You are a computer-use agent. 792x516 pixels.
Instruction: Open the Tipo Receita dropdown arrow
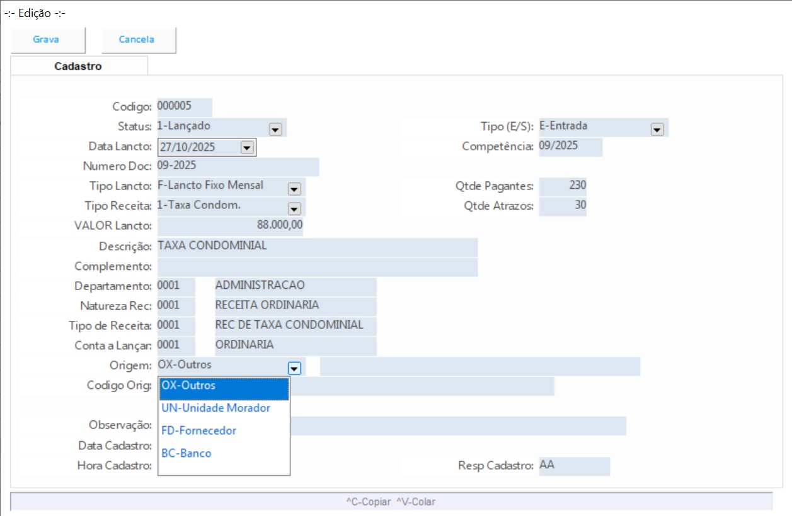[x=294, y=208]
